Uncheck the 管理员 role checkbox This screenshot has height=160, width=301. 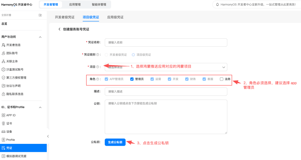click(x=132, y=79)
